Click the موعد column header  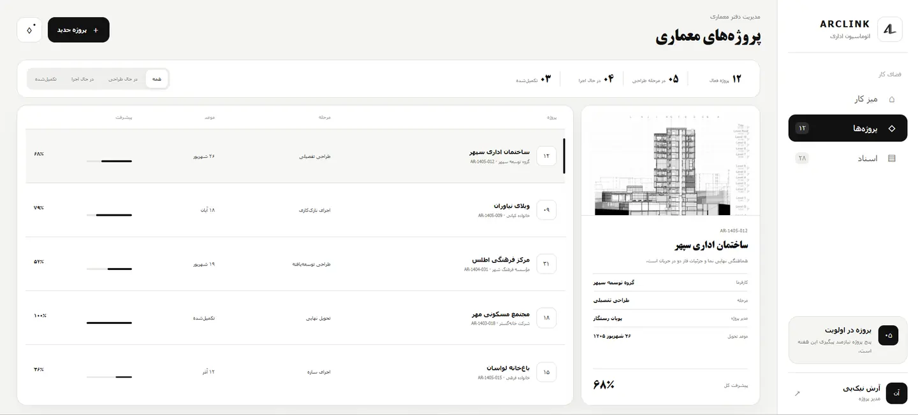click(x=210, y=118)
